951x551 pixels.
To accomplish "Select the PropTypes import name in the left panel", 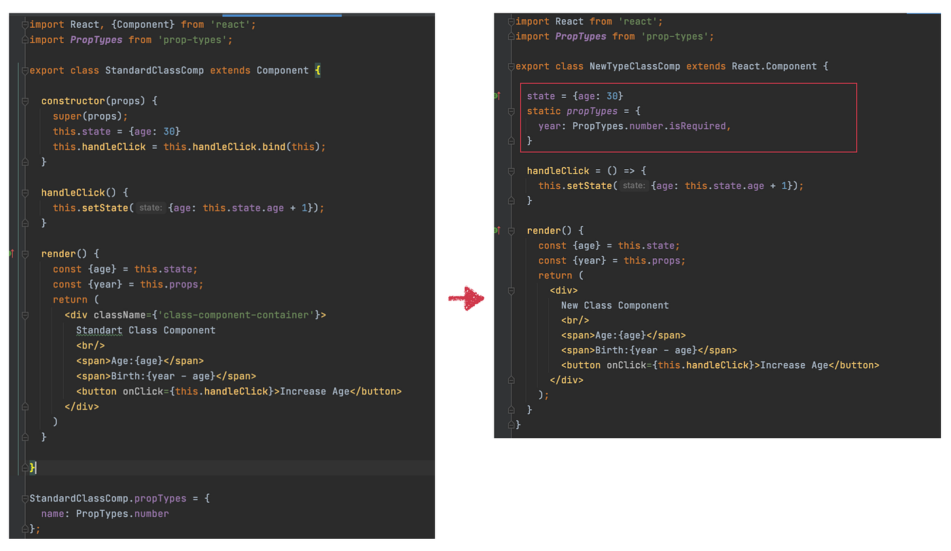I will click(96, 39).
